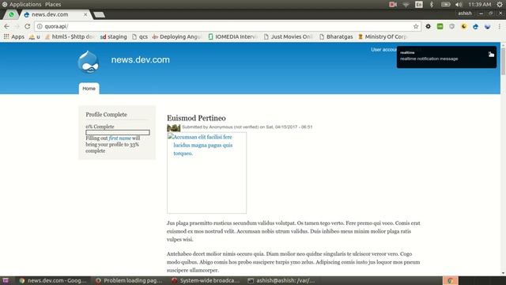Bookmark this page with the star icon
The width and height of the screenshot is (506, 285).
point(416,26)
